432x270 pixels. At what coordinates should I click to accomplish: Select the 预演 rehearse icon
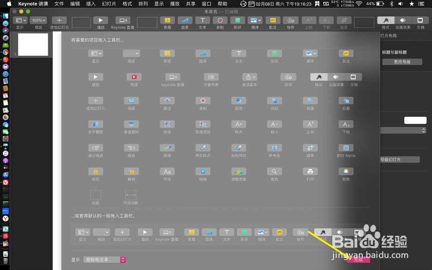pyautogui.click(x=134, y=77)
